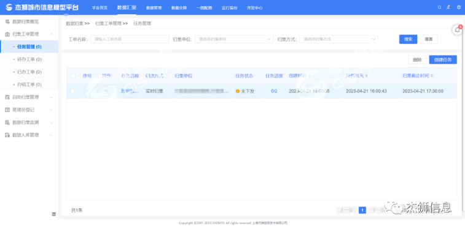Image resolution: width=465 pixels, height=229 pixels.
Task: Click the orange 未下发 status icon
Action: coord(238,91)
